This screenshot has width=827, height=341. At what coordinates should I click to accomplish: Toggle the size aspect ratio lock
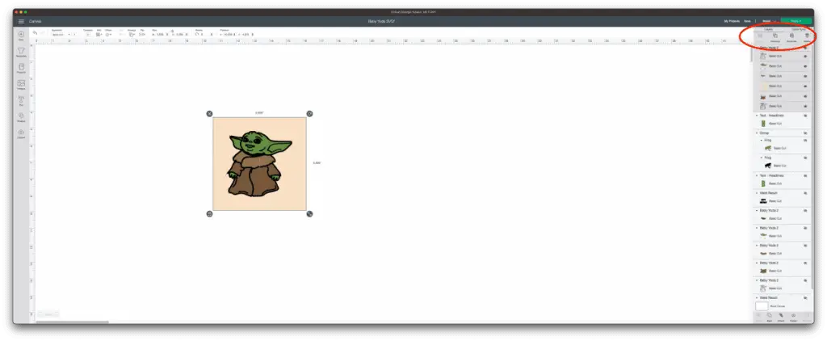pyautogui.click(x=172, y=32)
